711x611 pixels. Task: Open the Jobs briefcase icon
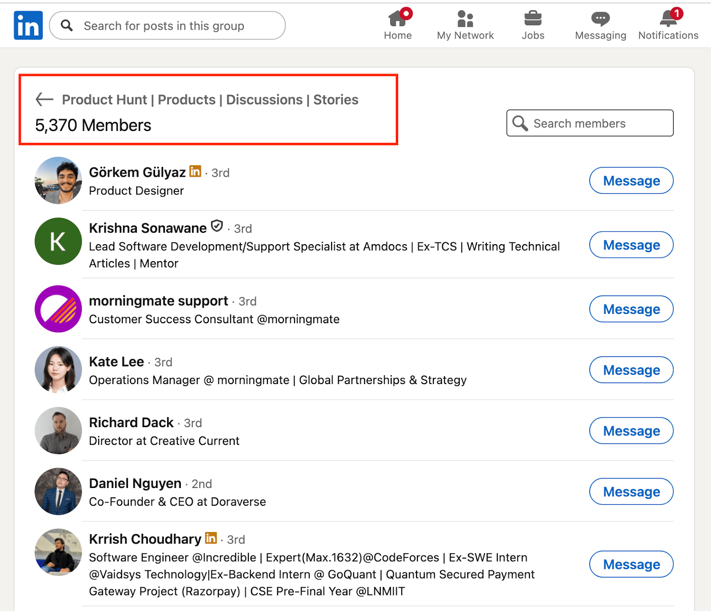[x=533, y=18]
